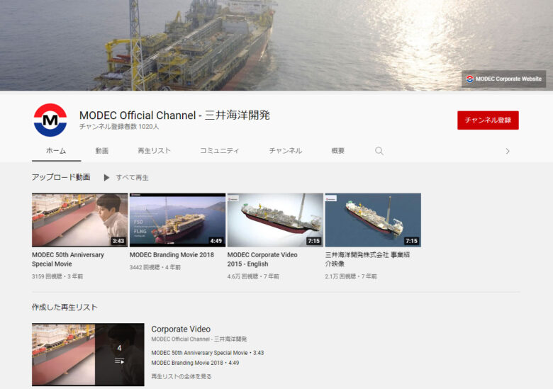The width and height of the screenshot is (553, 389).
Task: Click 再生リストの全体を見る link
Action: 181,376
